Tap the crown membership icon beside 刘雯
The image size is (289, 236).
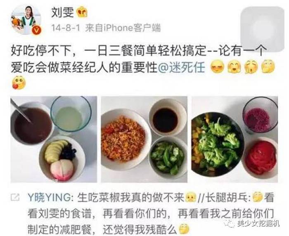[x=82, y=12]
